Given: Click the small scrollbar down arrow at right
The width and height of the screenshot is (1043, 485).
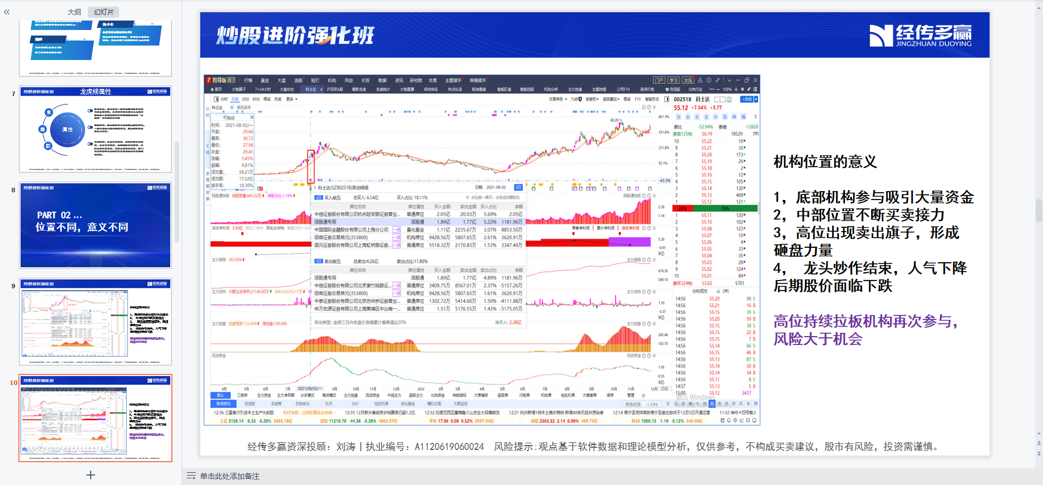Looking at the screenshot, I should [x=1039, y=434].
